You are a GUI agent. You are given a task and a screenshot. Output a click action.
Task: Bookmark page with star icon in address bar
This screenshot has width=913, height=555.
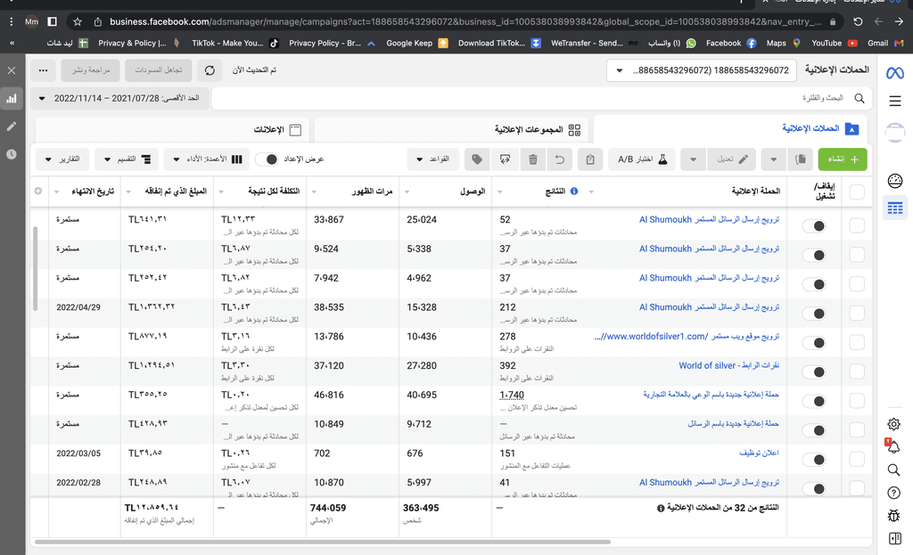click(78, 21)
